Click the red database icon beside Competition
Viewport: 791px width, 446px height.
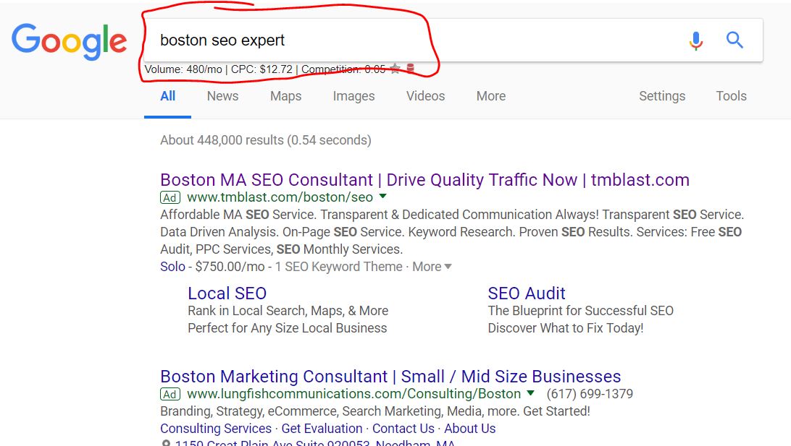click(x=410, y=68)
